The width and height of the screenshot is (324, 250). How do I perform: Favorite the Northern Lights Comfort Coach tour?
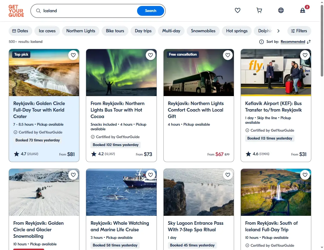(x=228, y=55)
